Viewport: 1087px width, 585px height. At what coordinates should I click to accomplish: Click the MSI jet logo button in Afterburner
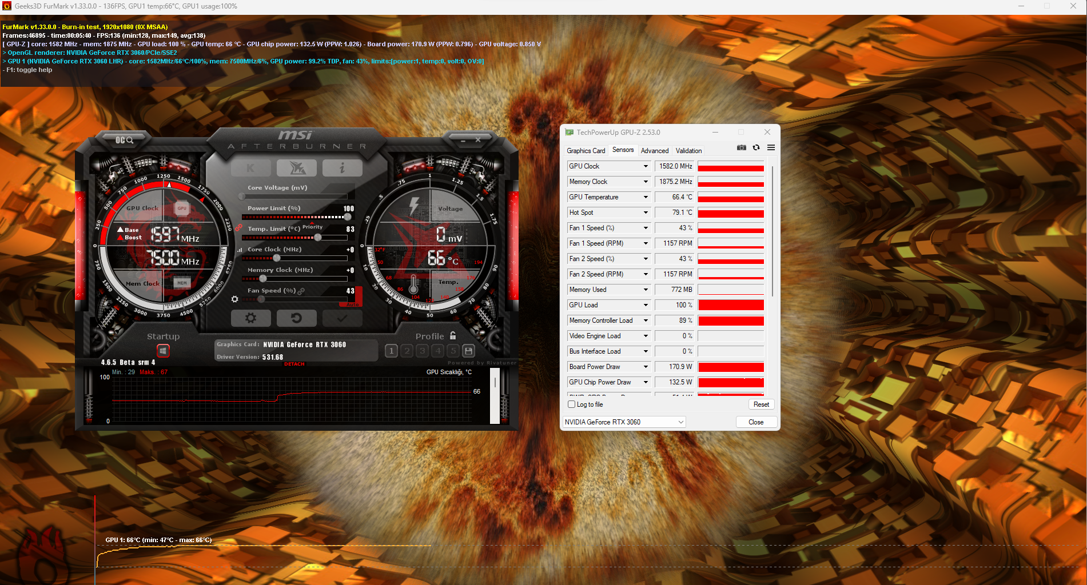296,168
